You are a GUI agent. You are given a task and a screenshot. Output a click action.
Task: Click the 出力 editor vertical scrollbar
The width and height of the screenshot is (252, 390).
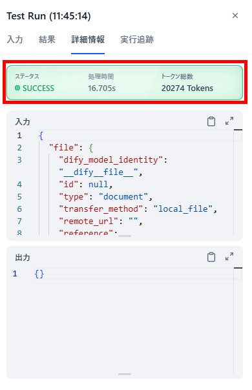238,320
